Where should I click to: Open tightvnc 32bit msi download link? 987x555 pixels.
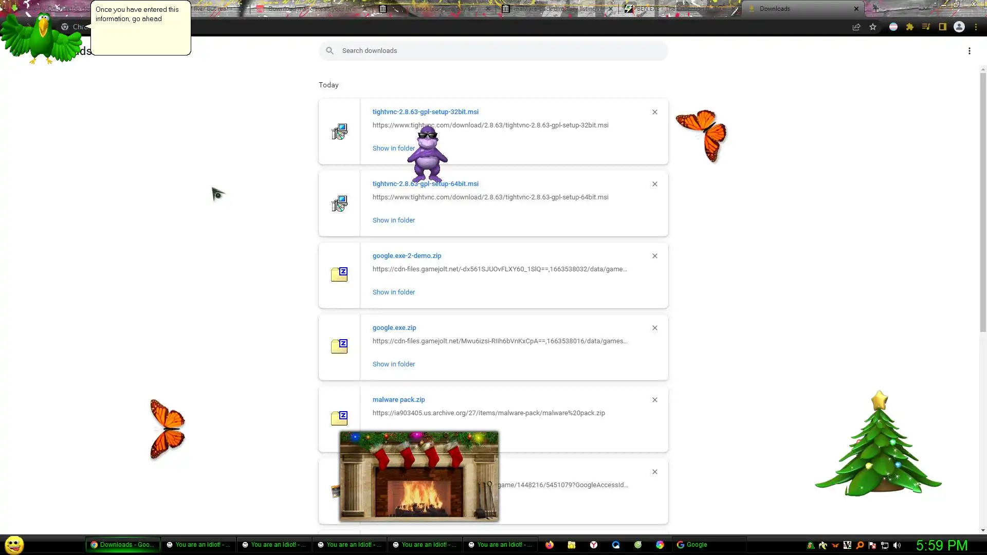click(x=425, y=112)
